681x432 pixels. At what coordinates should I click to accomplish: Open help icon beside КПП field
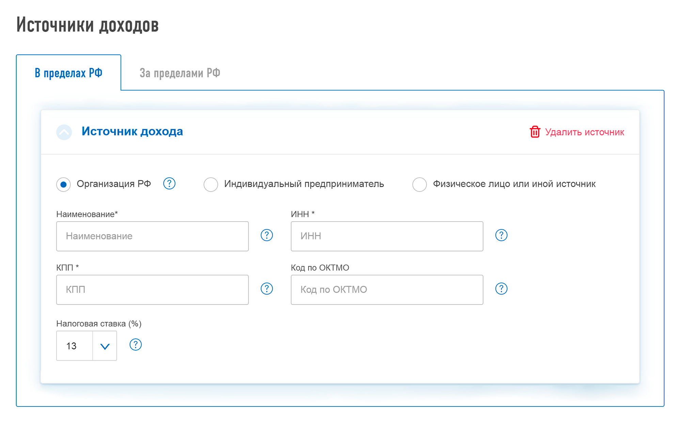267,289
